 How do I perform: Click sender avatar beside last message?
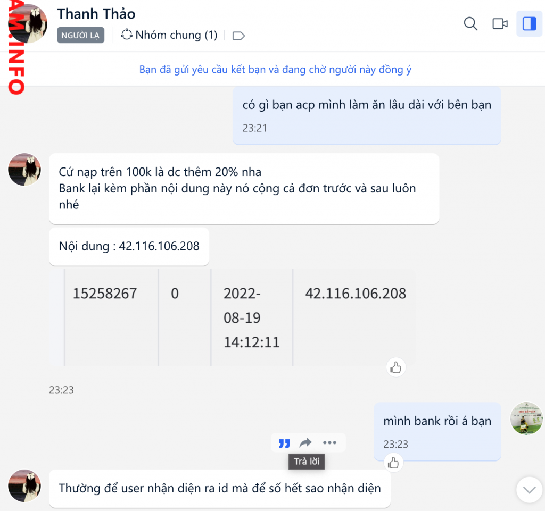[x=24, y=486]
